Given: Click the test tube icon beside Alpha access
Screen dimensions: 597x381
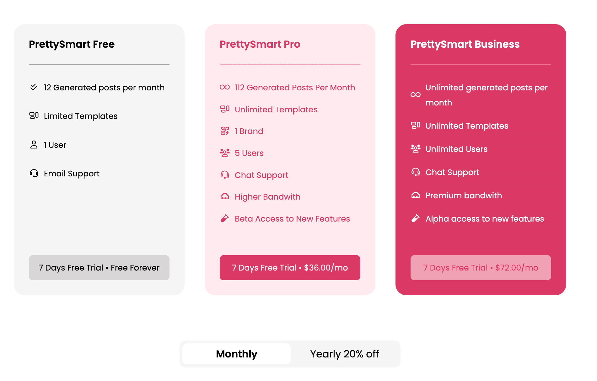Looking at the screenshot, I should click(416, 218).
